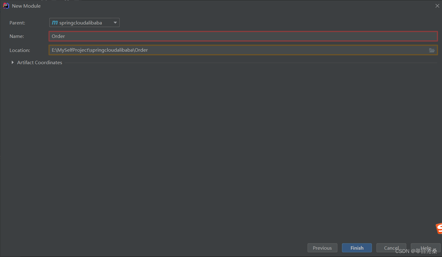The height and width of the screenshot is (257, 442).
Task: Click Finish to create the module
Action: click(357, 248)
